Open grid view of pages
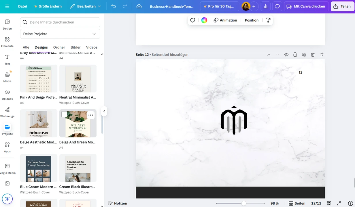The image size is (355, 207). [329, 203]
